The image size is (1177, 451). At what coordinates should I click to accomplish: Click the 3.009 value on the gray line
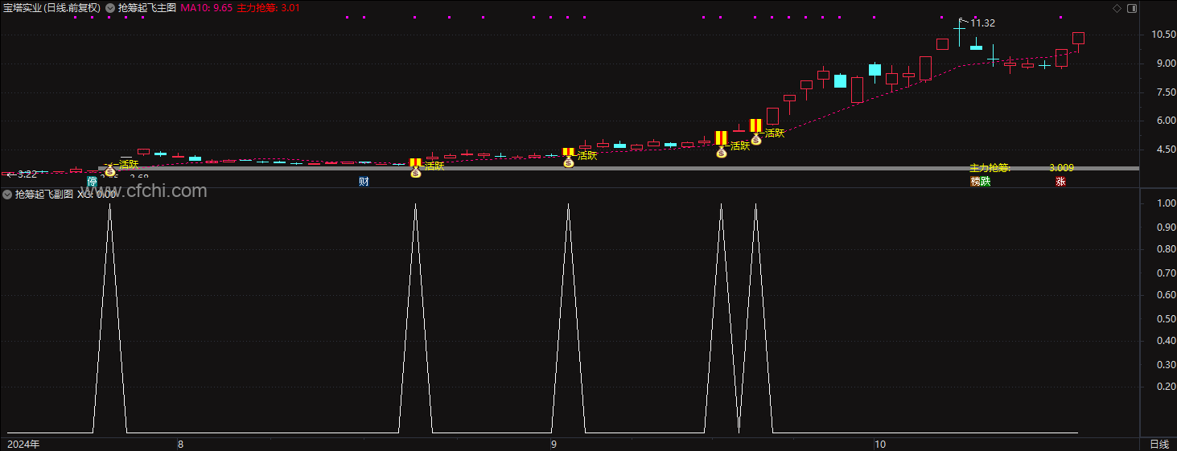(1061, 168)
